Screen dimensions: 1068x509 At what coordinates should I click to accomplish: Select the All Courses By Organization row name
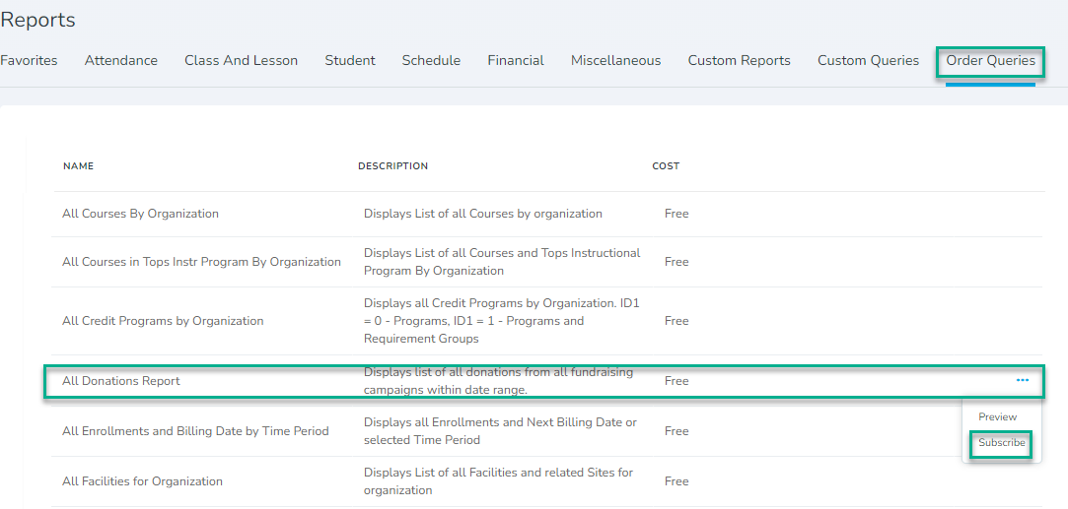[x=140, y=214]
